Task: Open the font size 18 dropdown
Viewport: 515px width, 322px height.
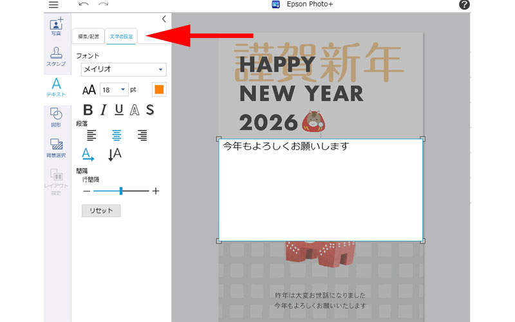Action: point(114,90)
